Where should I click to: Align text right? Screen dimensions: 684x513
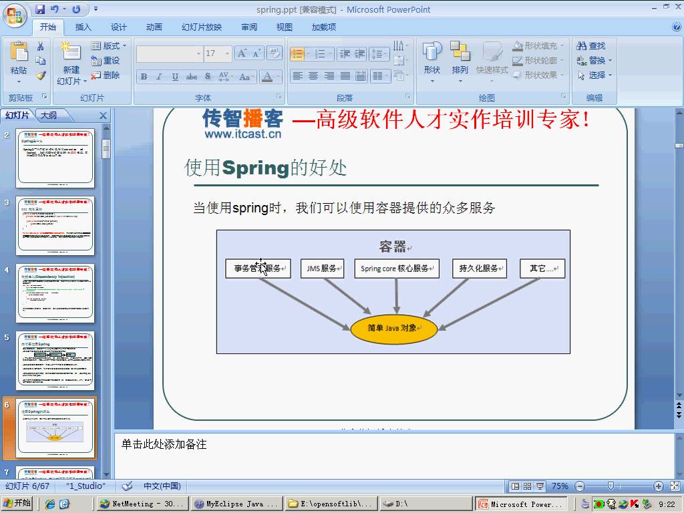click(x=329, y=76)
